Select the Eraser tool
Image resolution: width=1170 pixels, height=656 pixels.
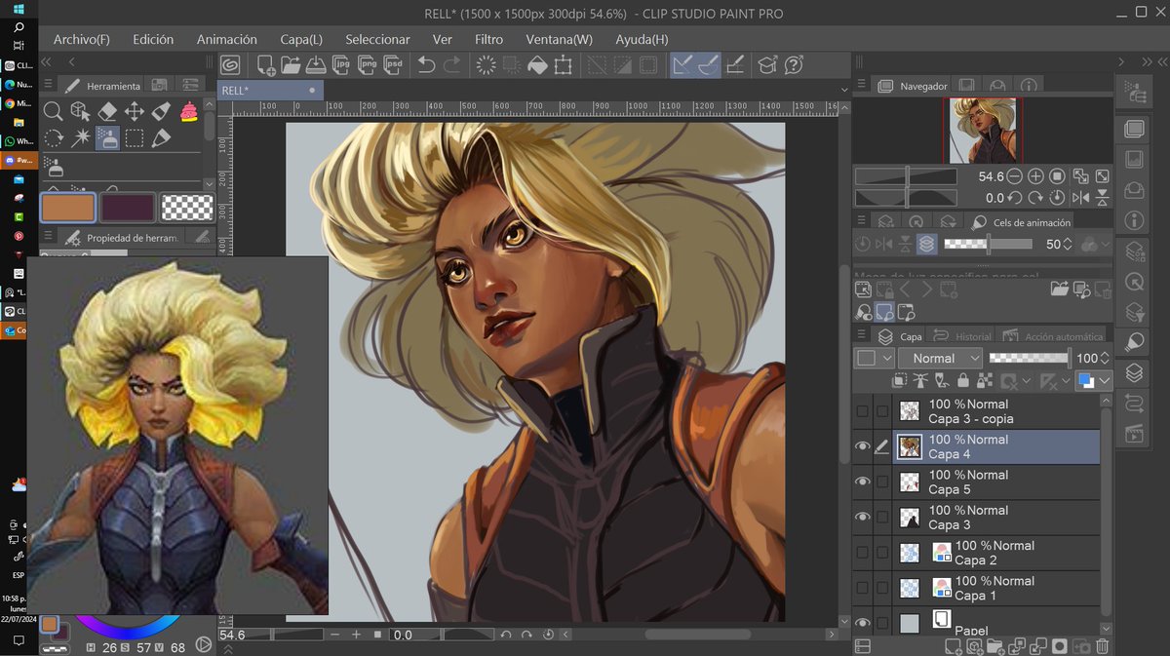[107, 112]
